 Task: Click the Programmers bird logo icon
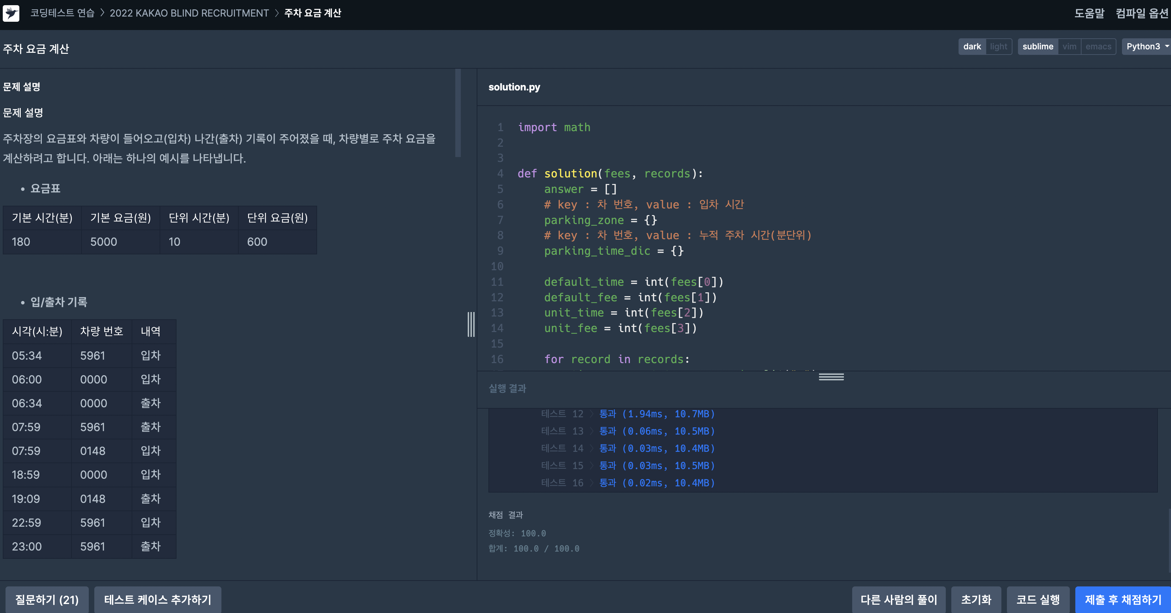pos(11,13)
